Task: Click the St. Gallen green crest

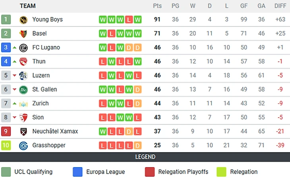Action: pos(23,89)
